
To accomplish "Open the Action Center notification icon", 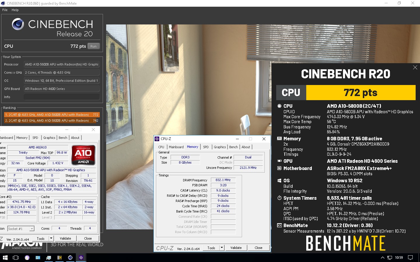I will click(410, 258).
